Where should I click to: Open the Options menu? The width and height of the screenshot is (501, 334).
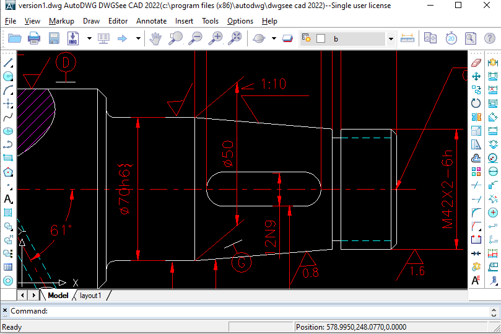tap(240, 21)
